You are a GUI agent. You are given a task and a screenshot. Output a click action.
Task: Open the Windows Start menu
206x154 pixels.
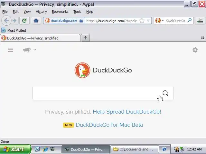tap(15, 149)
